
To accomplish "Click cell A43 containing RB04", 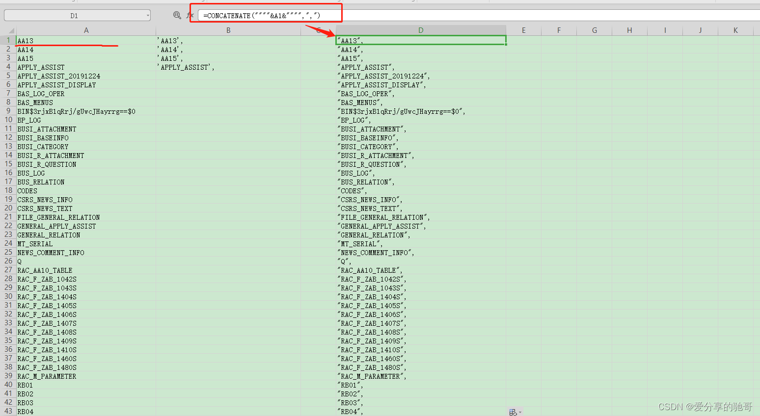I will pyautogui.click(x=86, y=412).
